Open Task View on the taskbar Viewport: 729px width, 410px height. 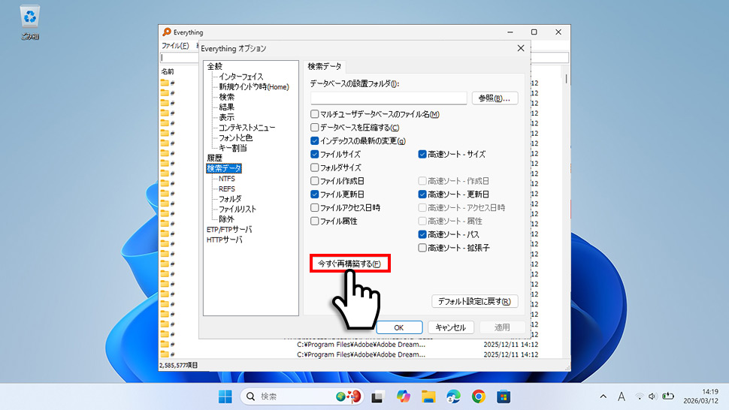pos(377,396)
